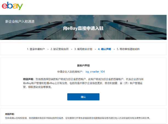Select step 3. 填写商业计划
168x124 pixels.
coord(83,49)
